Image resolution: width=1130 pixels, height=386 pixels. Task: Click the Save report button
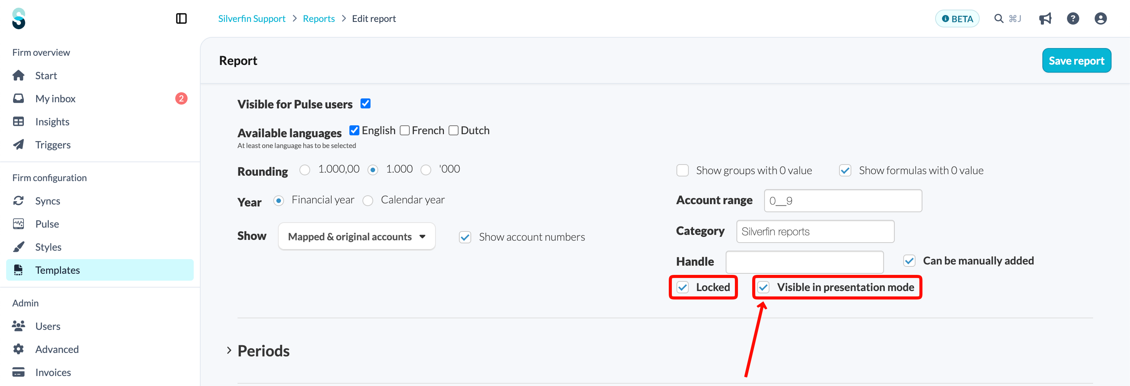pyautogui.click(x=1077, y=60)
